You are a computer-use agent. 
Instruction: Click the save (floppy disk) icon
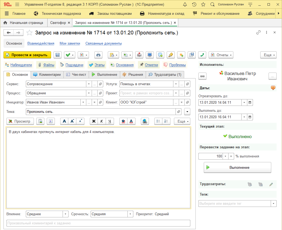coord(57,55)
